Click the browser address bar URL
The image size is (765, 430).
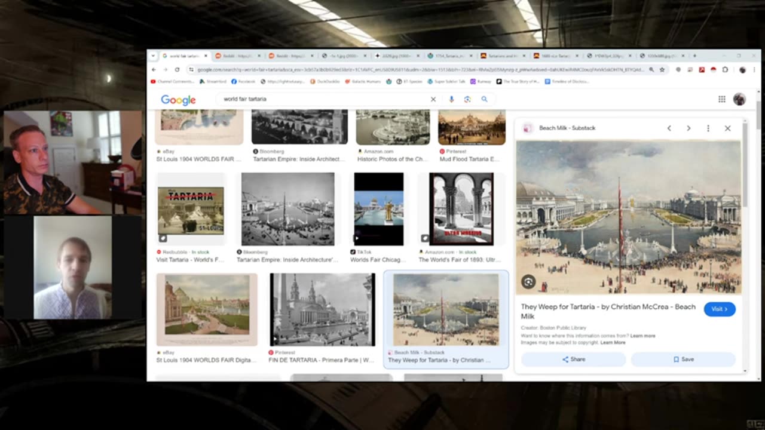(421, 69)
